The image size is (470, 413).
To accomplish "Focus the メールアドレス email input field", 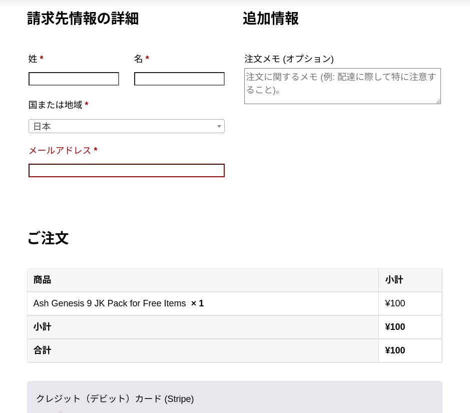I will click(127, 171).
